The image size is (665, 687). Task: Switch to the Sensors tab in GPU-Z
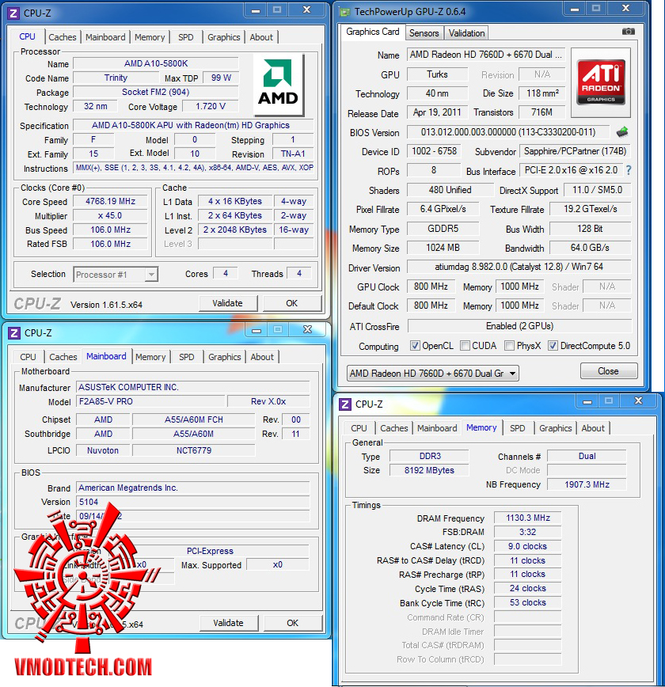(424, 33)
